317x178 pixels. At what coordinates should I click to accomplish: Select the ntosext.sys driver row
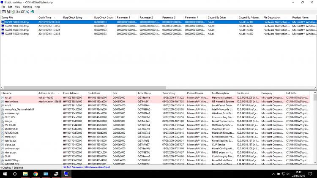click(x=155, y=152)
